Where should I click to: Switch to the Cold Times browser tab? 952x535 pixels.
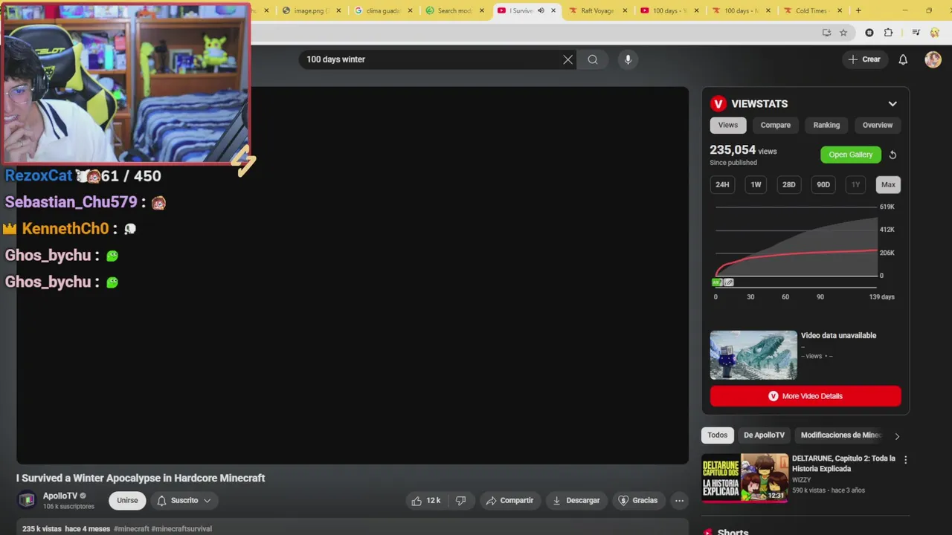pos(811,10)
